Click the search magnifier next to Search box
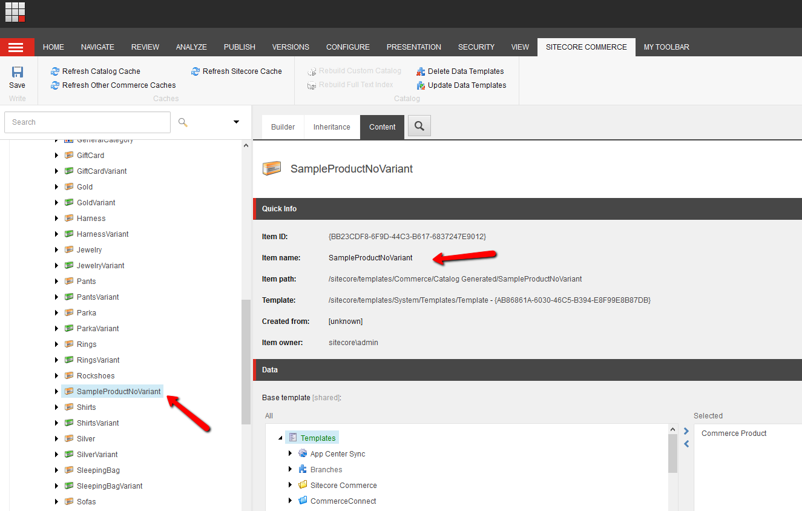This screenshot has width=802, height=511. 183,122
